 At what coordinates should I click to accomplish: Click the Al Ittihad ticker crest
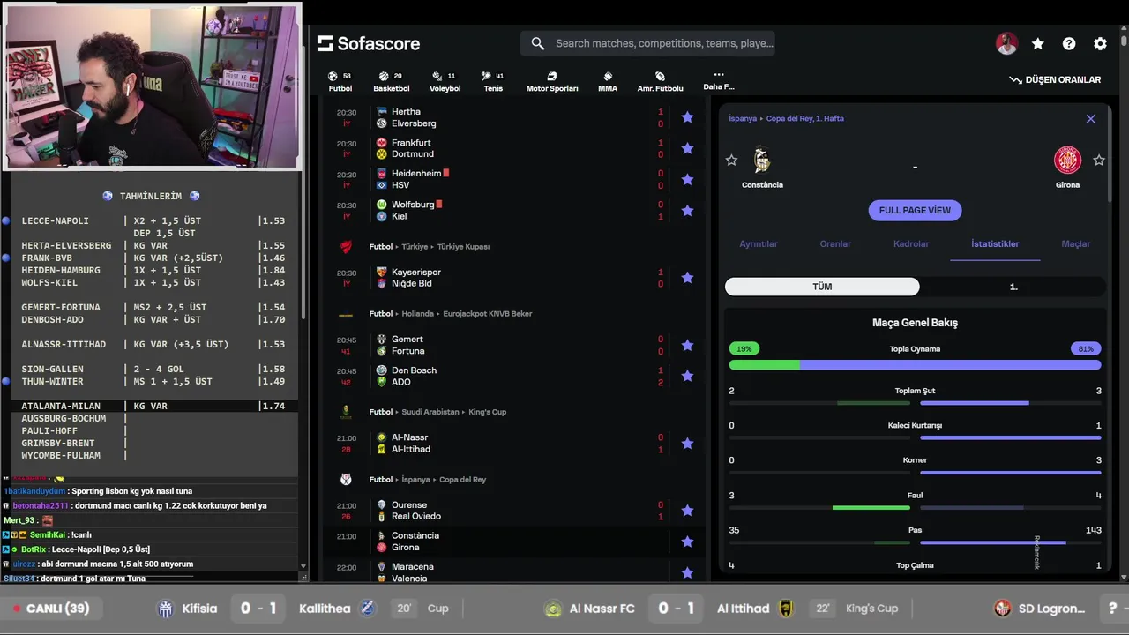point(786,609)
